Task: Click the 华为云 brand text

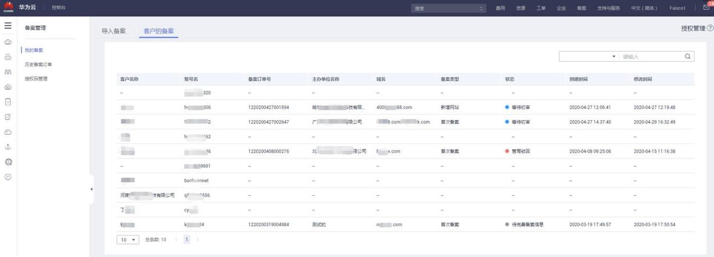Action: point(27,8)
